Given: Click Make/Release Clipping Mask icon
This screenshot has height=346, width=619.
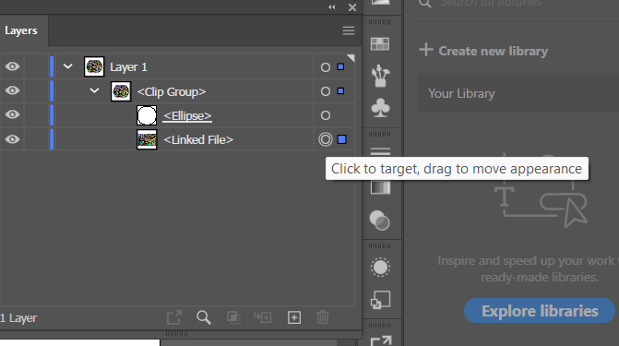Looking at the screenshot, I should [233, 317].
